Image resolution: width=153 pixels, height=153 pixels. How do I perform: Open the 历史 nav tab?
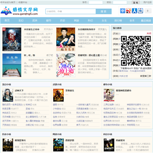(62, 20)
